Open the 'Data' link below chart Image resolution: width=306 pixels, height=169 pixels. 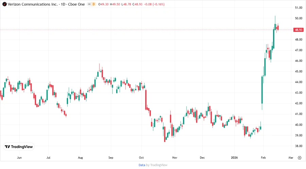click(142, 165)
